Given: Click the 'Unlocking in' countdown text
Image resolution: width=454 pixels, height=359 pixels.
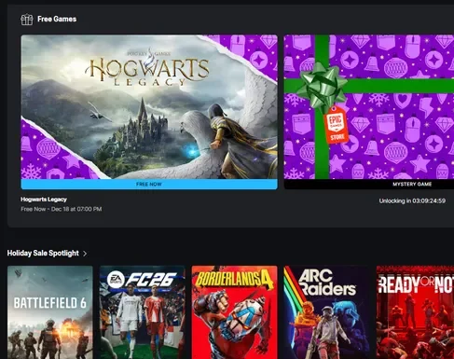Looking at the screenshot, I should coord(412,200).
